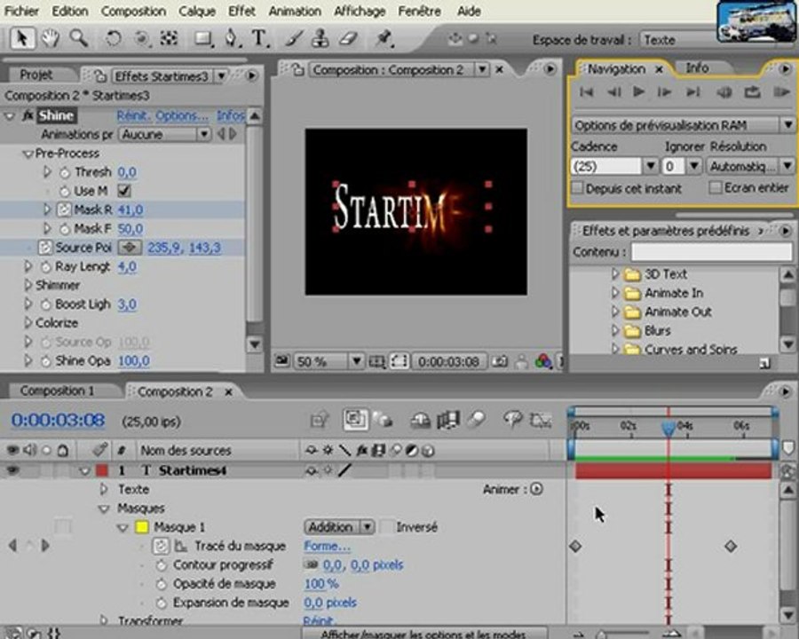799x639 pixels.
Task: Toggle Inversé checkbox for Masque 1
Action: [x=387, y=526]
